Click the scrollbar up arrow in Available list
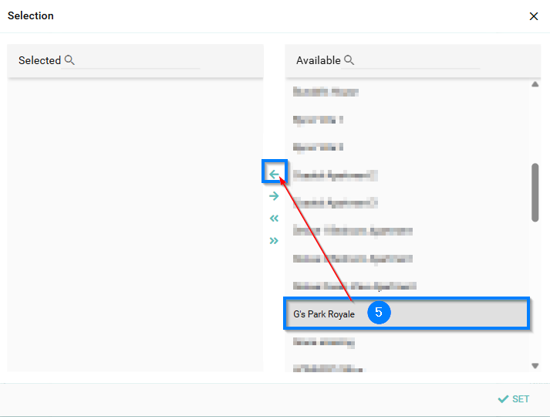550x417 pixels. click(535, 85)
